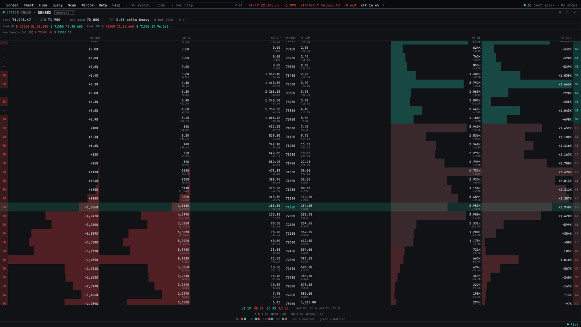The height and width of the screenshot is (327, 581).
Task: Click the LB 19 buildup count
Action: click(246, 308)
